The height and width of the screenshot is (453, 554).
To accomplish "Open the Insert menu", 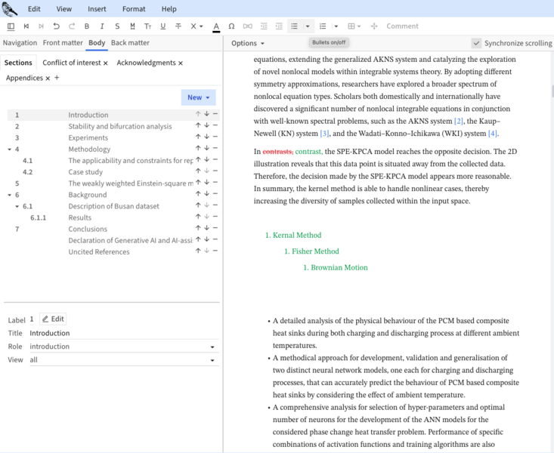I will (97, 9).
